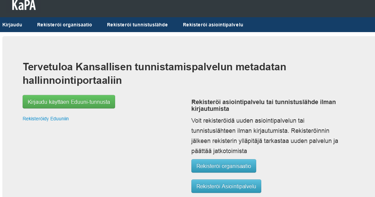Select the Tervetuloa Kansallisen tunnistamispalvelun heading

(155, 73)
